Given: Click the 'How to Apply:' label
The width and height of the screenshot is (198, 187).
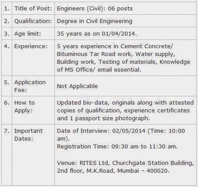Looking at the screenshot, I should 24,107.
